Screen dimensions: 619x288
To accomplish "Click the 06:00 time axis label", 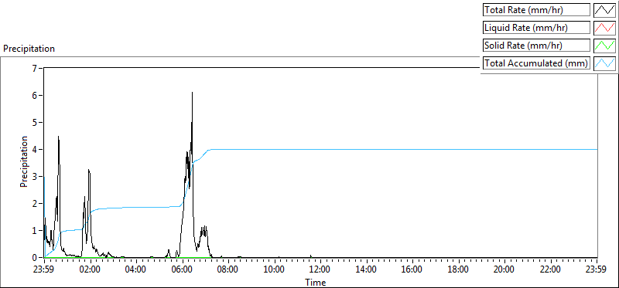I will (183, 270).
